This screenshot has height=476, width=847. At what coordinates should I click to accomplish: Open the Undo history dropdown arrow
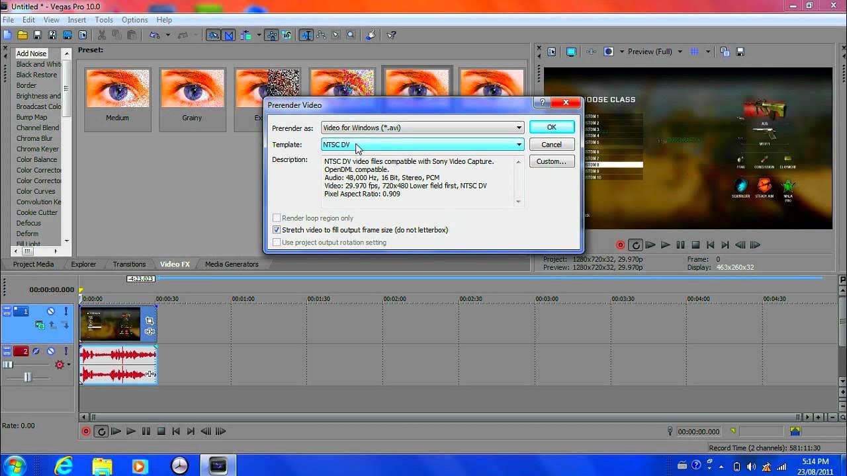point(167,35)
